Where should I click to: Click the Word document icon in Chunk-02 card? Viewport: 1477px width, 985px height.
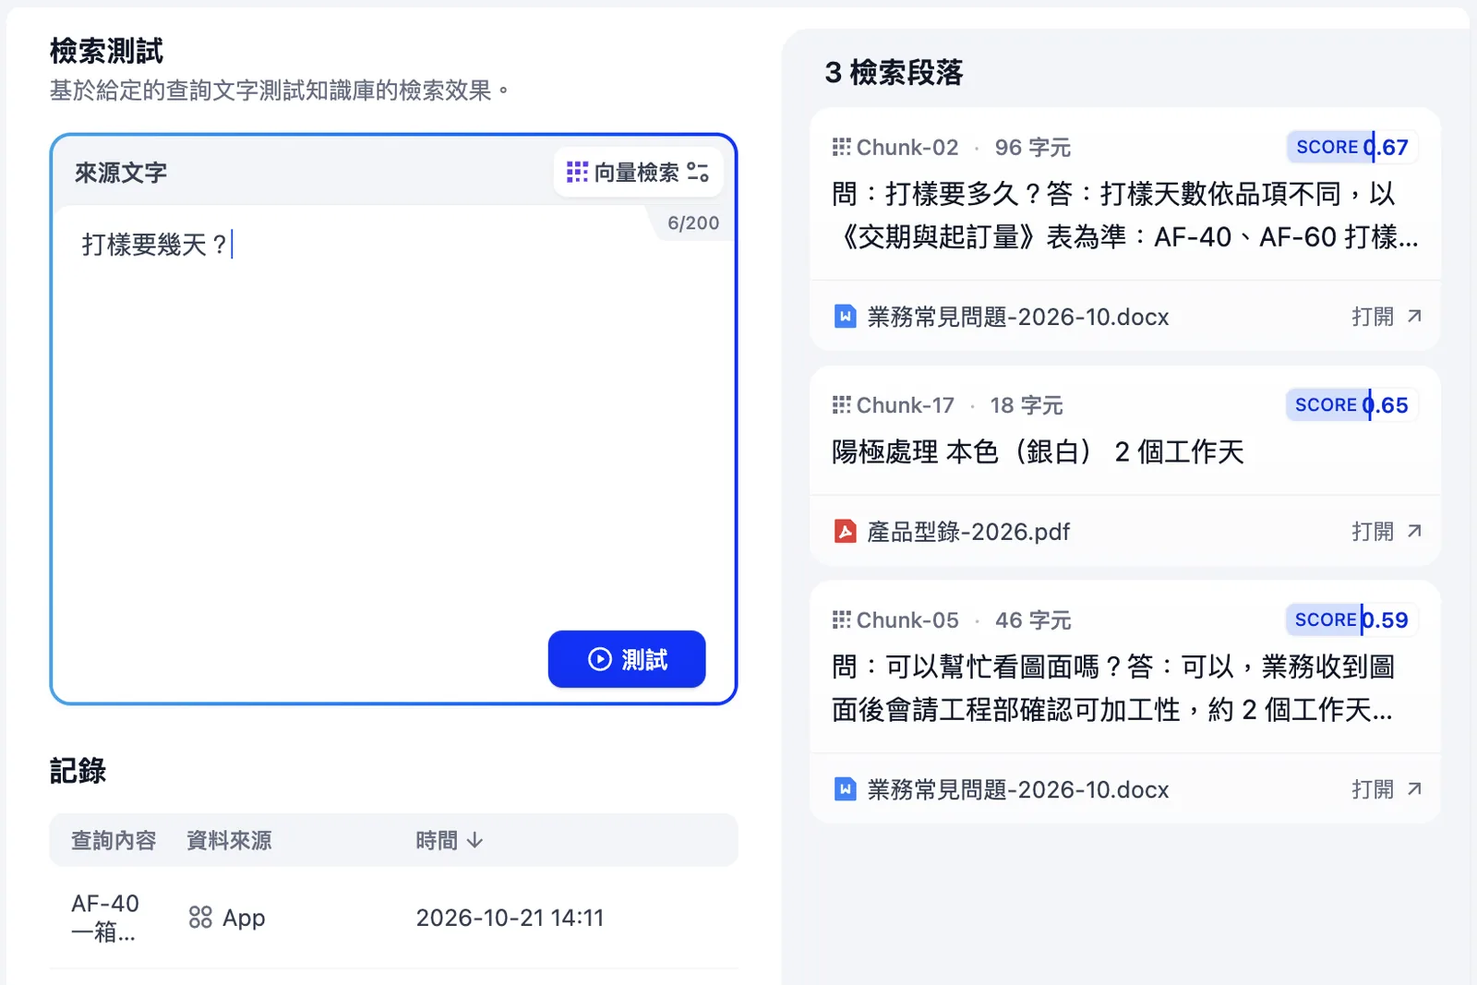coord(845,317)
